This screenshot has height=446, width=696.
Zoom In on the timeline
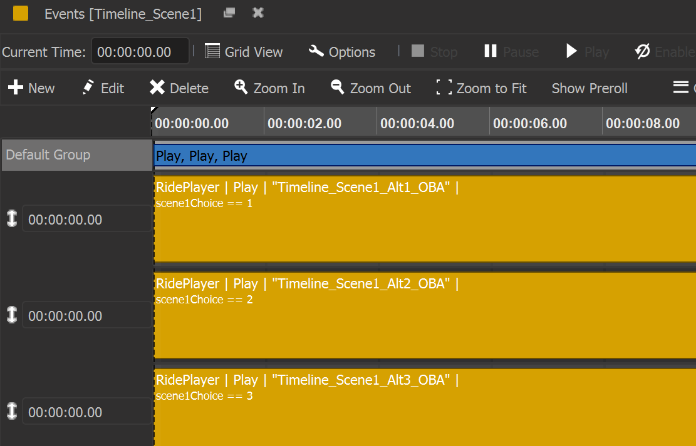click(269, 88)
